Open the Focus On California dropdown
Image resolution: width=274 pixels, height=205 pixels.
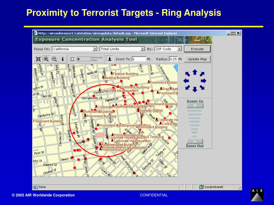[x=95, y=49]
